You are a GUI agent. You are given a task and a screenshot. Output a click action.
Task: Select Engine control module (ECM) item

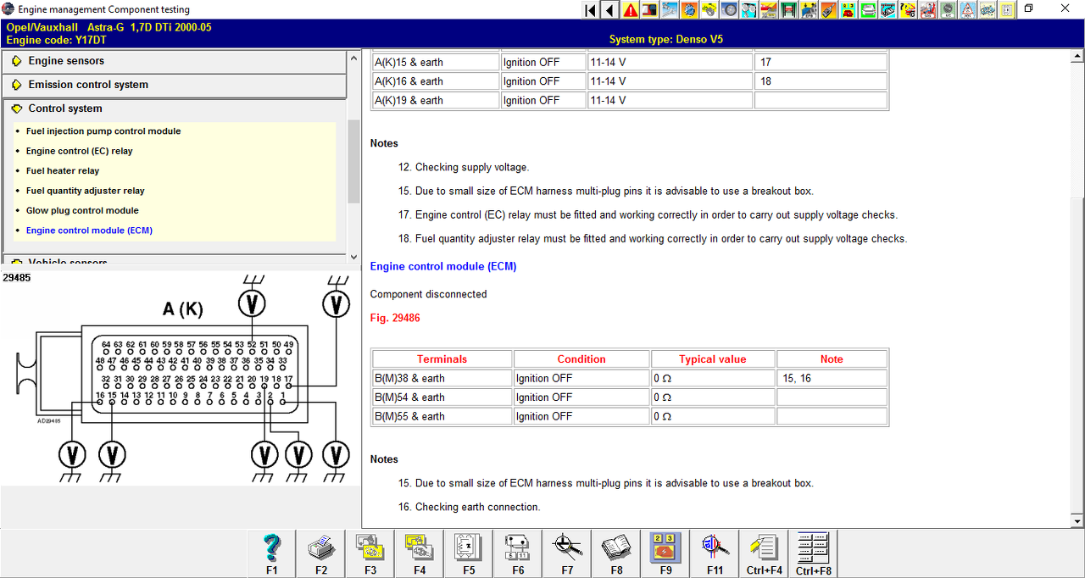(89, 231)
